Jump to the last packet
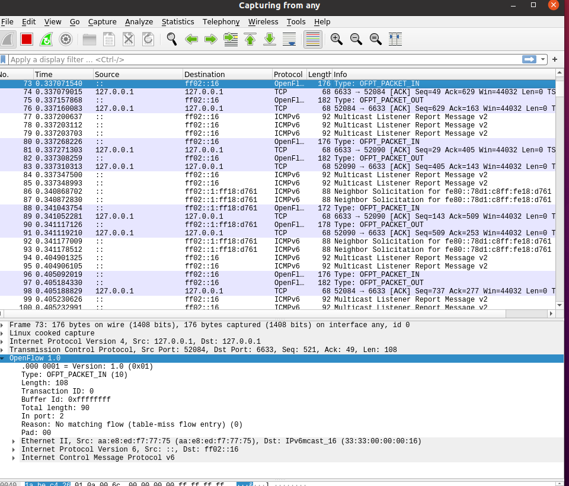 [x=269, y=39]
